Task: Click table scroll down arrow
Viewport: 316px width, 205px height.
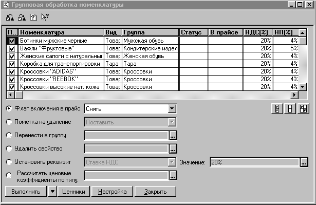Action: pyautogui.click(x=302, y=87)
